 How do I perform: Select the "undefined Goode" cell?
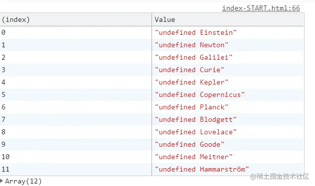coord(228,144)
